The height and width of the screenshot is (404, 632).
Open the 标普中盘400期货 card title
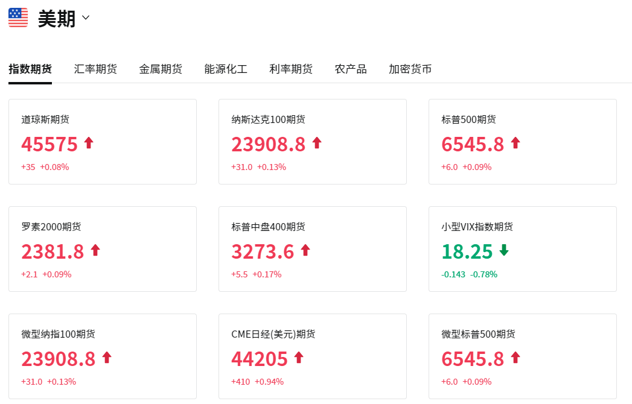click(x=269, y=227)
